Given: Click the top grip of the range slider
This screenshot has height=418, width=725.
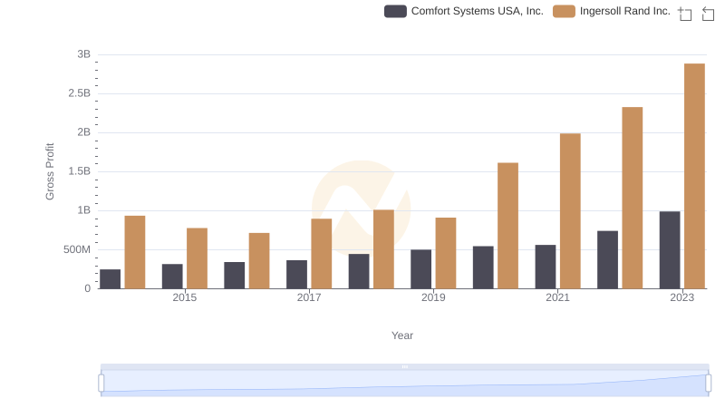Looking at the screenshot, I should pos(405,366).
